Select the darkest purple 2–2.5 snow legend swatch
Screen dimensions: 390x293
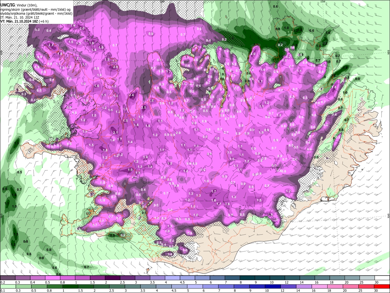[x=112, y=278]
